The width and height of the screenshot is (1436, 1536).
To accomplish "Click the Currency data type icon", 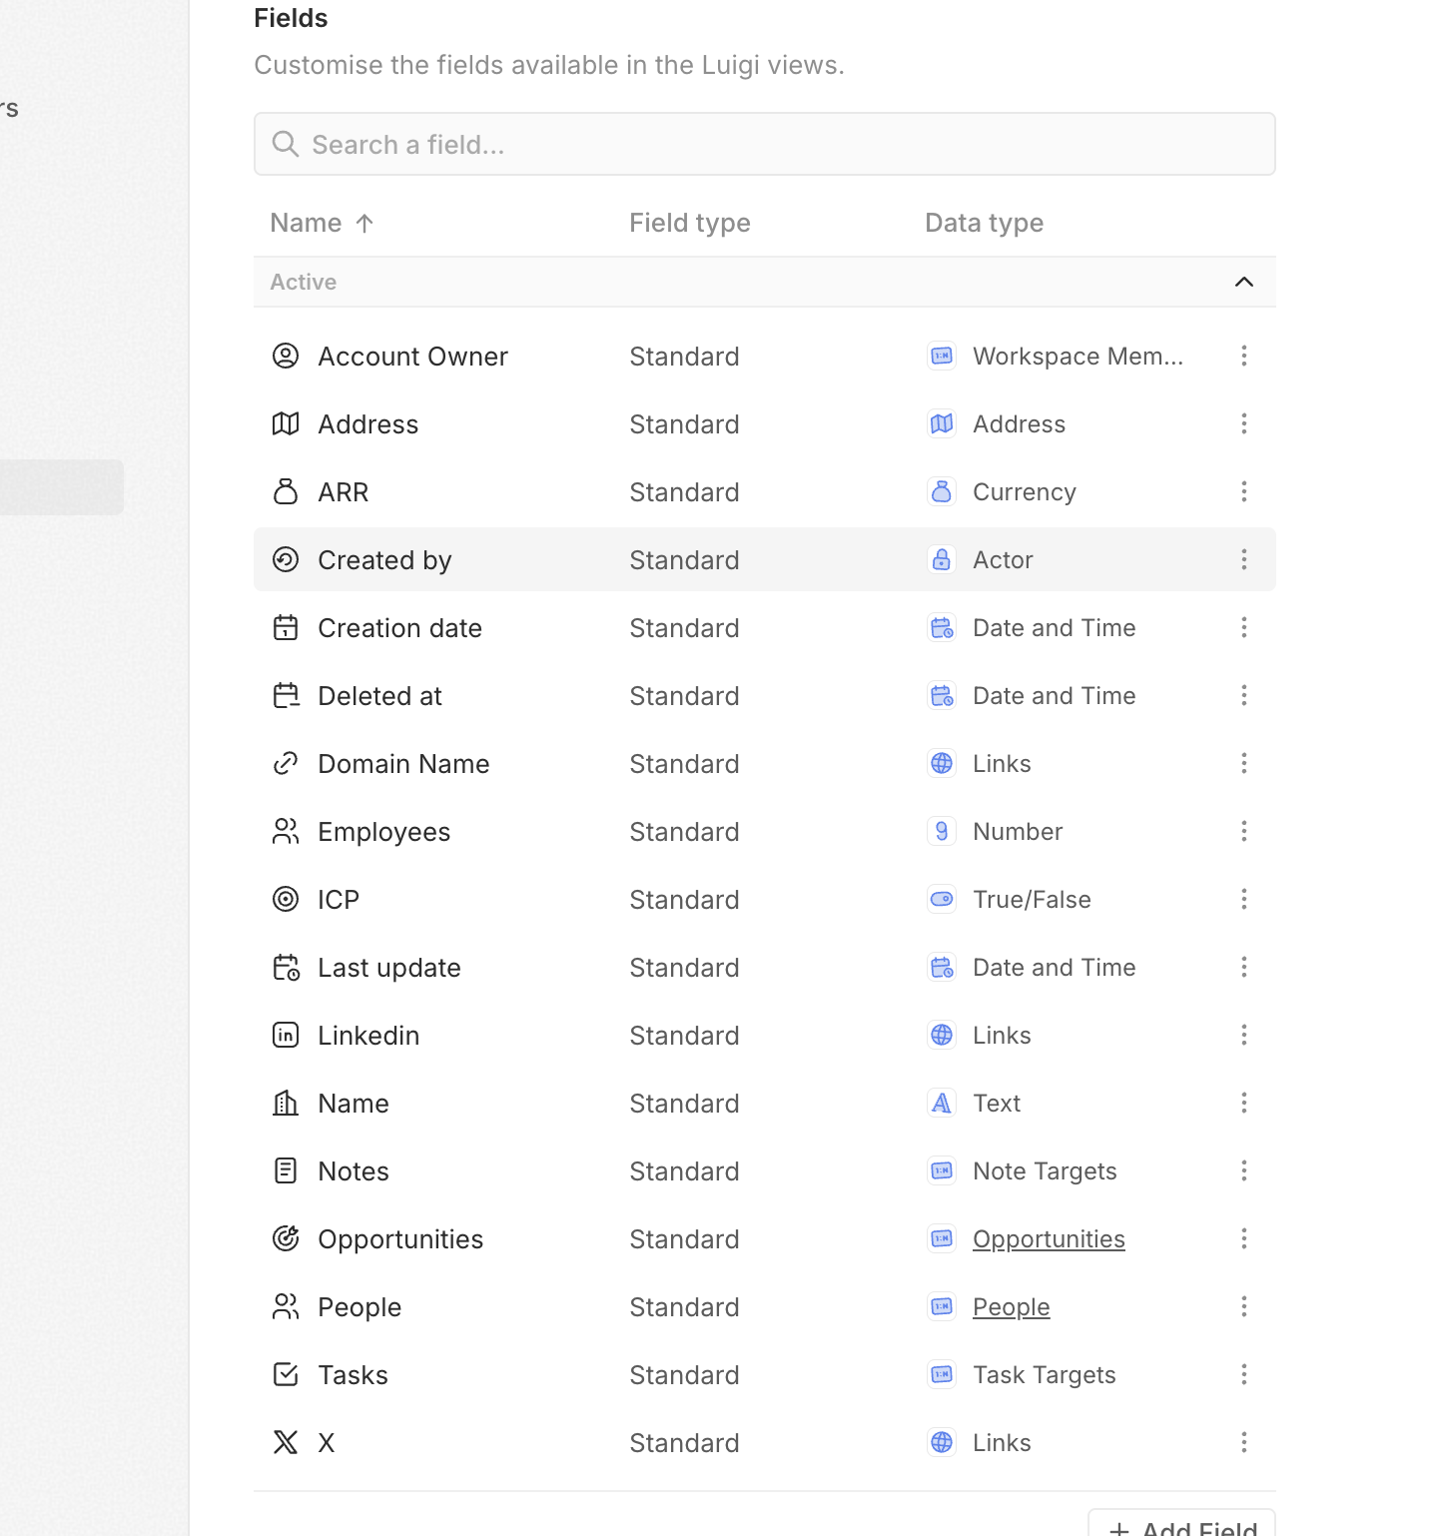I will click(942, 491).
